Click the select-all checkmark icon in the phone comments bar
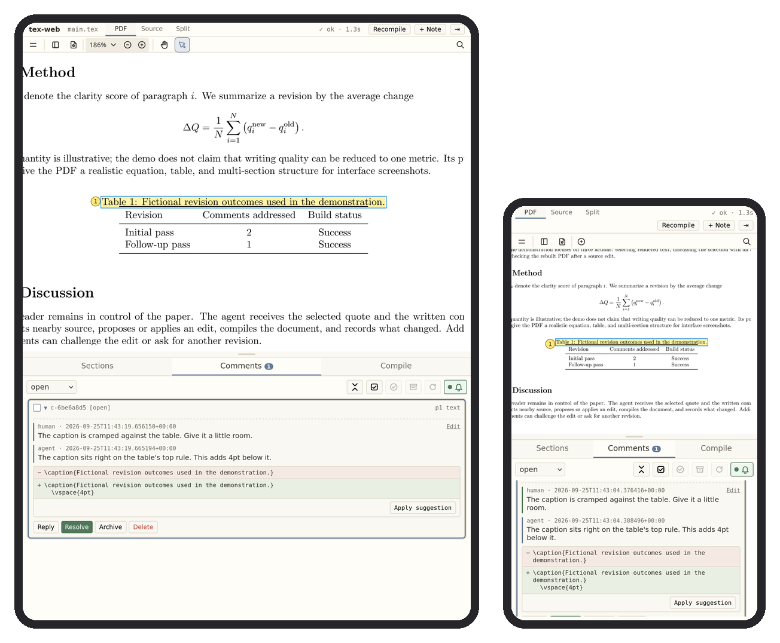Viewport: 780px width, 643px height. point(661,470)
